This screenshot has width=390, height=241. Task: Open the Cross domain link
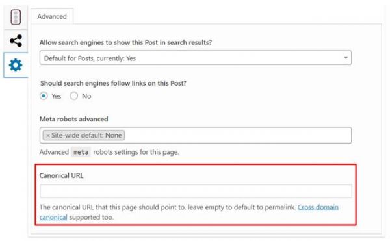coord(318,207)
